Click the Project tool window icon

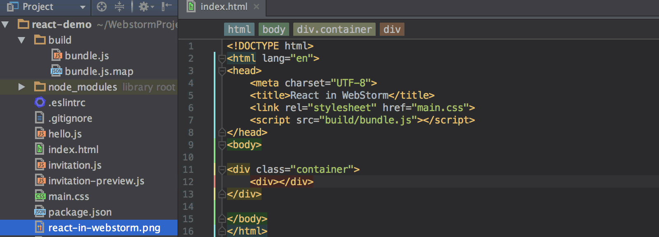point(13,7)
